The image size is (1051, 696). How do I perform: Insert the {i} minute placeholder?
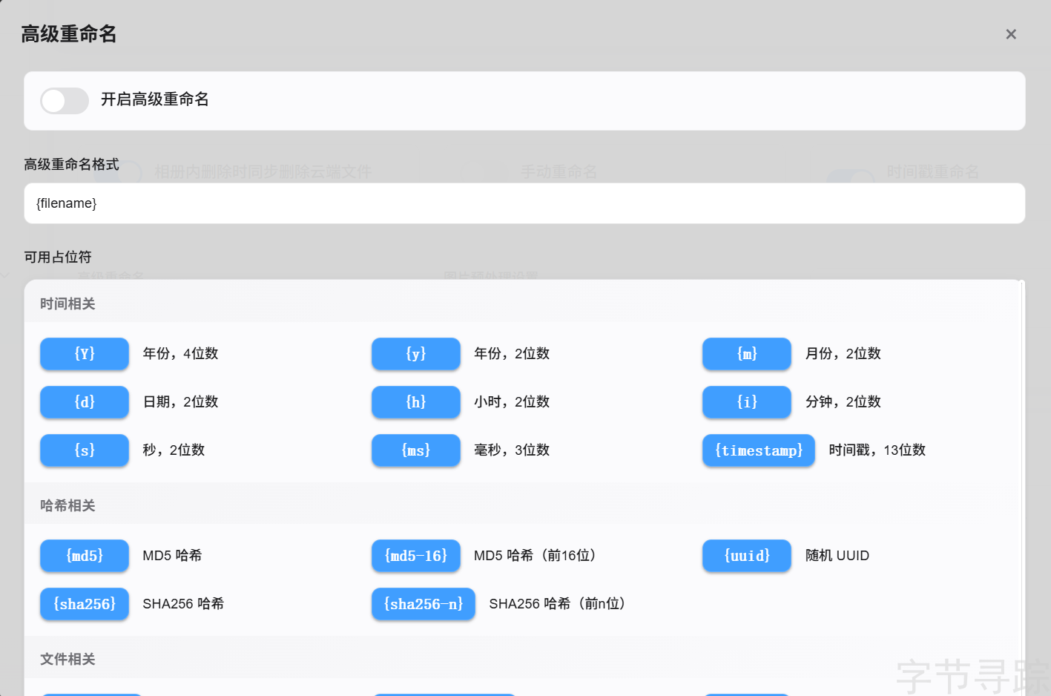click(747, 402)
